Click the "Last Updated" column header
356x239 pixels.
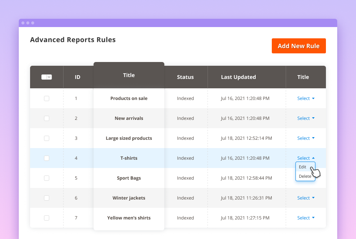coord(238,77)
